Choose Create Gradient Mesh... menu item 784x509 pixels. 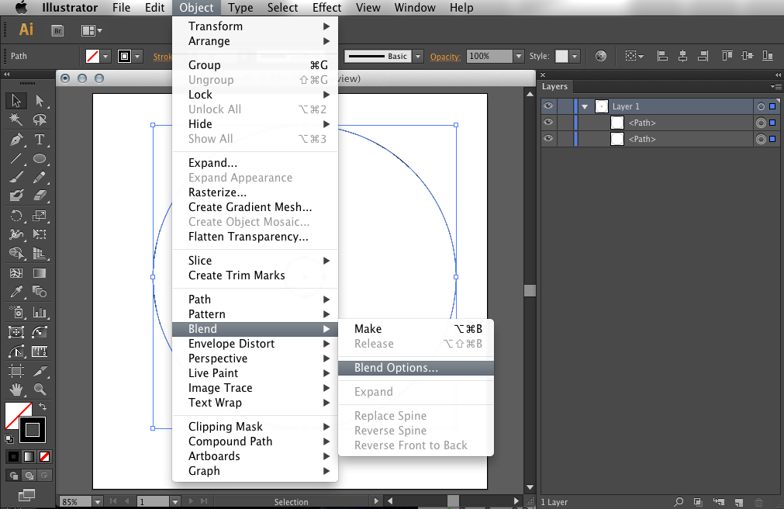point(255,207)
